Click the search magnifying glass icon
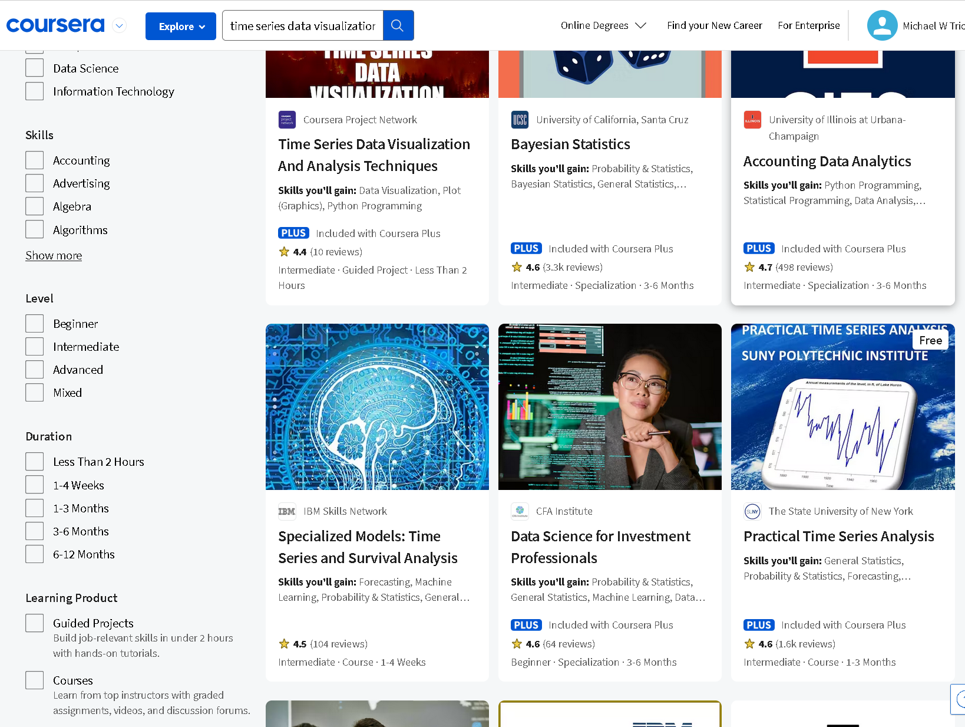Screen dimensions: 965x727 coord(398,25)
